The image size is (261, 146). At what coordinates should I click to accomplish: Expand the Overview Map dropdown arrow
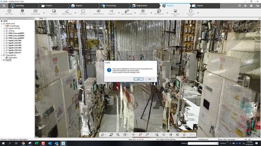44,13
